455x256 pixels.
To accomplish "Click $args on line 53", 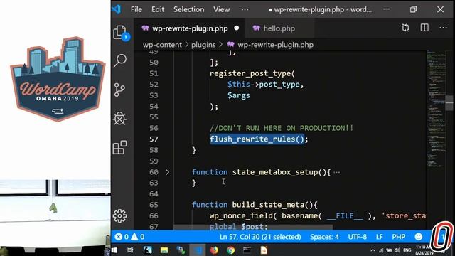I will tap(239, 95).
